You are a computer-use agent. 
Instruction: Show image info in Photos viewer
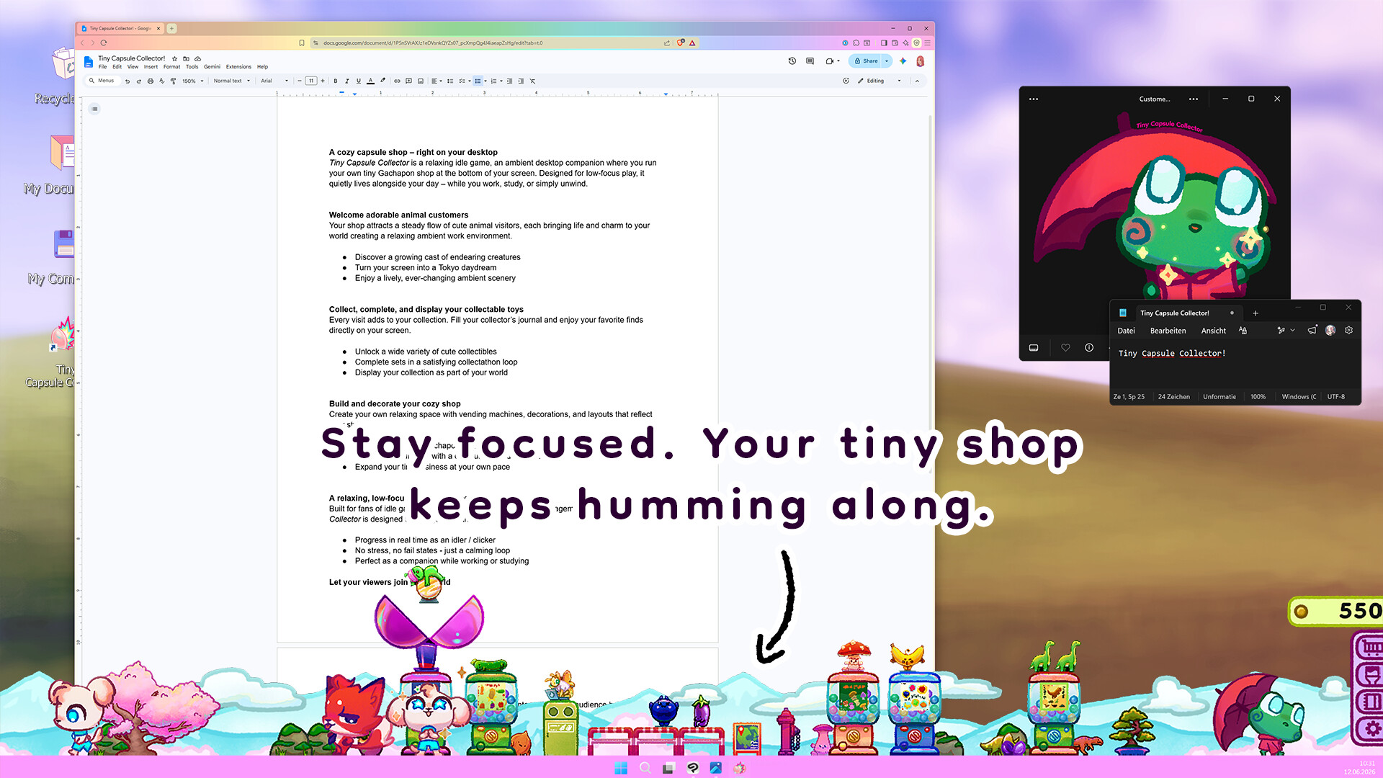click(x=1089, y=348)
